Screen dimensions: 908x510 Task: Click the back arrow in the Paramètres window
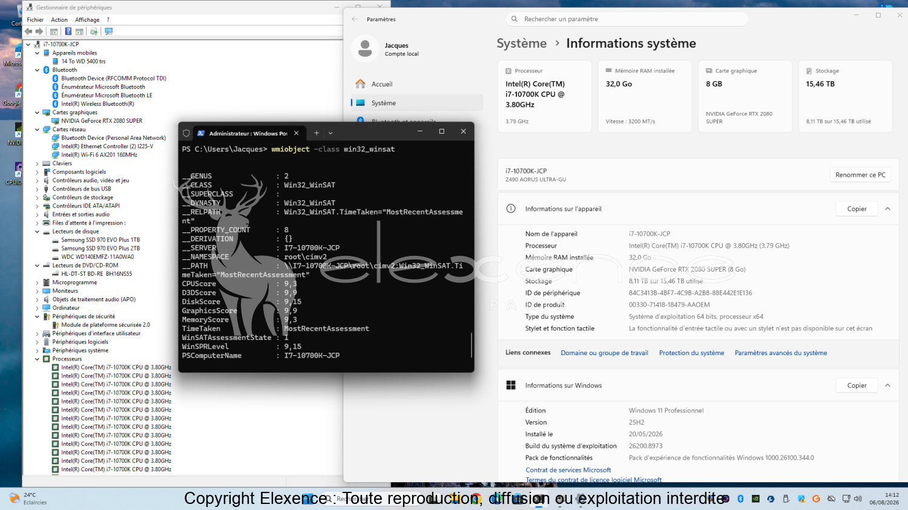355,19
